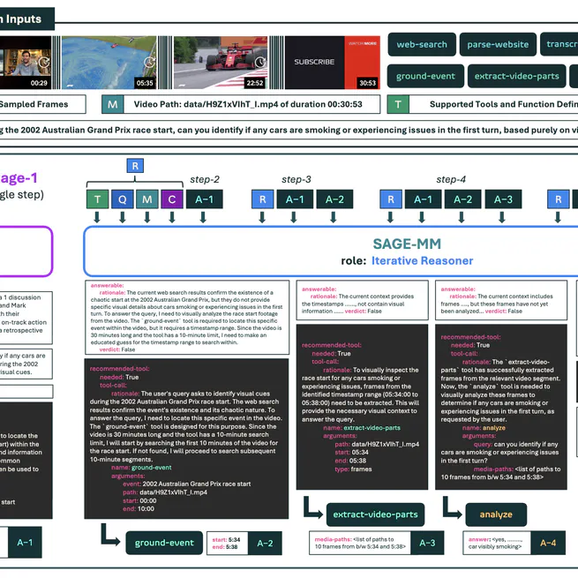Click the analyze tool pill
This screenshot has height=578, width=578.
[496, 514]
